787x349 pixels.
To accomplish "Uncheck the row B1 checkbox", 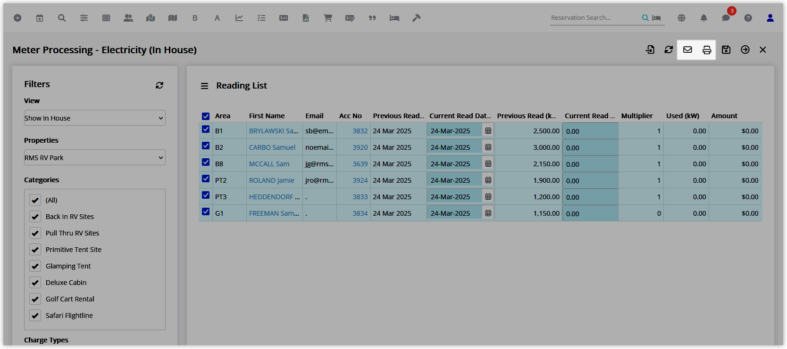I will coord(206,130).
